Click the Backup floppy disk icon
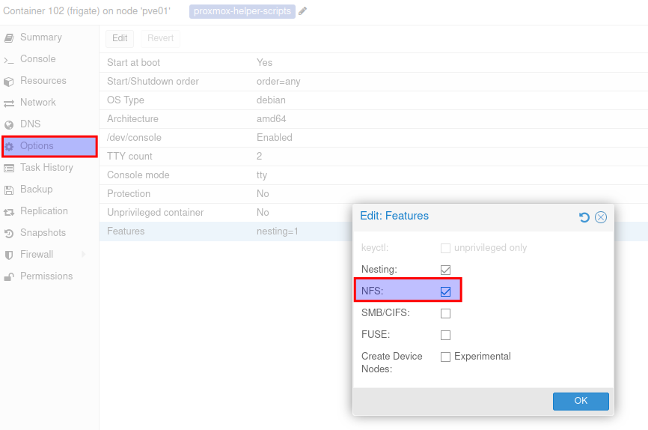Image resolution: width=648 pixels, height=430 pixels. point(9,190)
